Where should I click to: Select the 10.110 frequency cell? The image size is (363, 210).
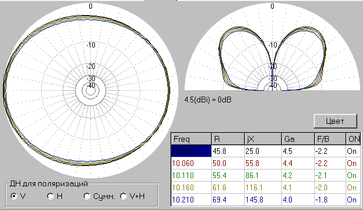point(191,175)
